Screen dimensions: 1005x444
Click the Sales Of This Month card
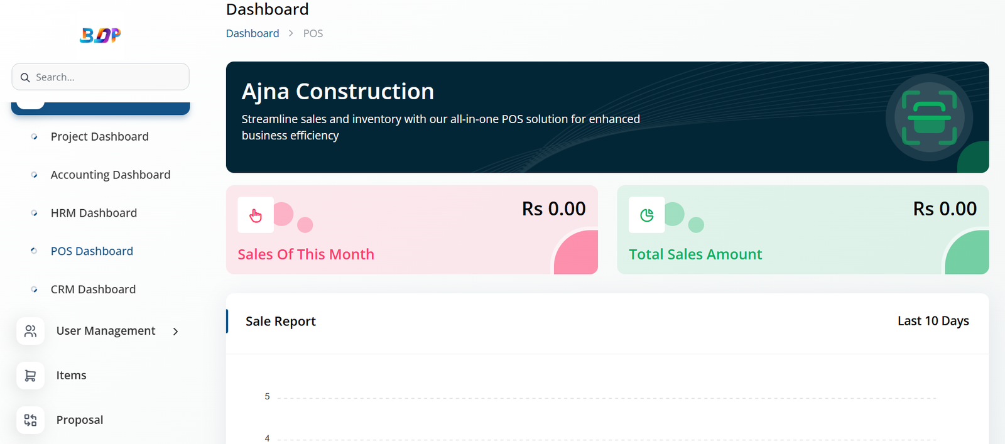pos(411,230)
